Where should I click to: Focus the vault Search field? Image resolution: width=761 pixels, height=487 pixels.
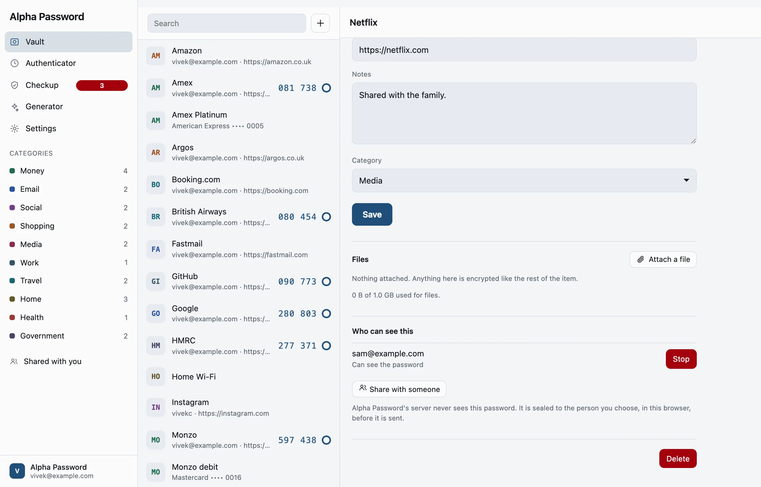227,23
